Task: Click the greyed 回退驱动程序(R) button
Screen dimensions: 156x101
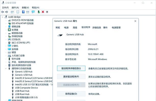Action: pyautogui.click(x=71, y=85)
